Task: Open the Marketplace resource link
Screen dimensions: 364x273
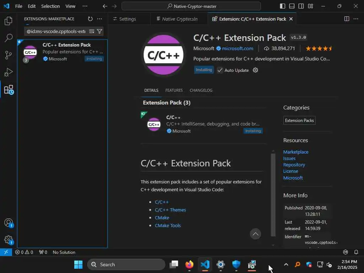Action: coord(296,152)
